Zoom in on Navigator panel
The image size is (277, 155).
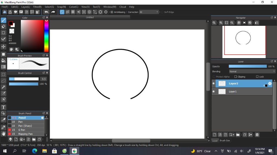221,23
